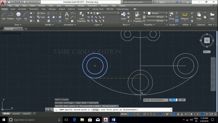Select the Line tool
Screen dimensions: 218x123
(4, 16)
